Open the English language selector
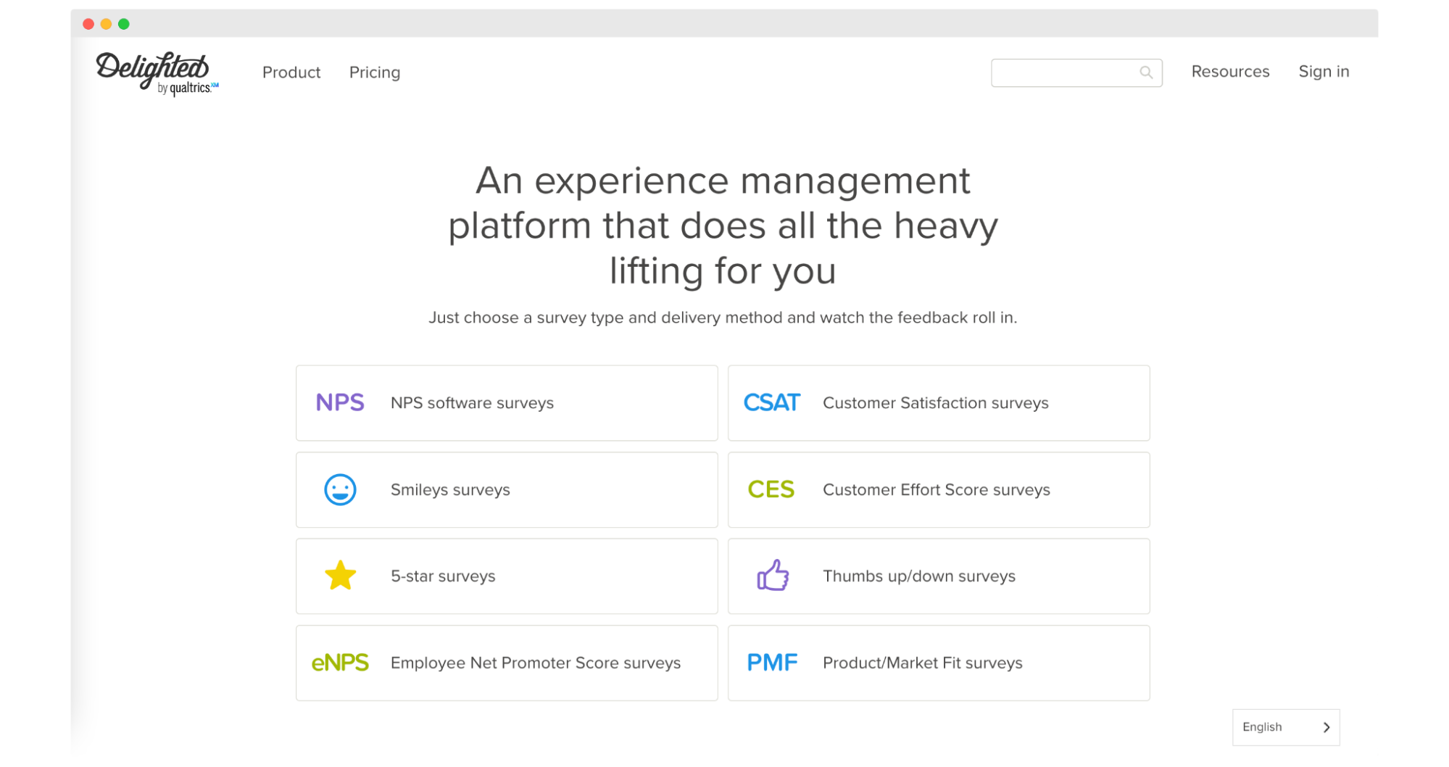The image size is (1449, 767). click(1286, 727)
